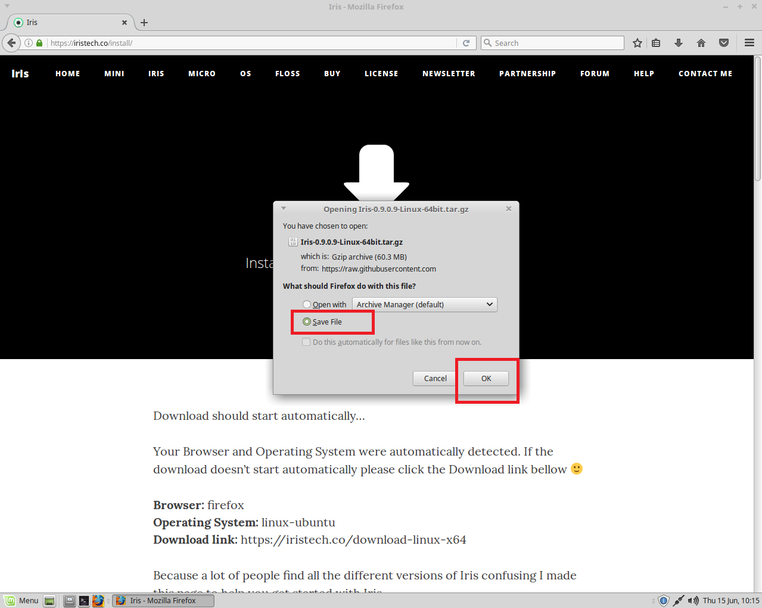Switch to the Iris - Mozilla Firefox taskbar window
Viewport: 762px width, 608px height.
pyautogui.click(x=163, y=600)
